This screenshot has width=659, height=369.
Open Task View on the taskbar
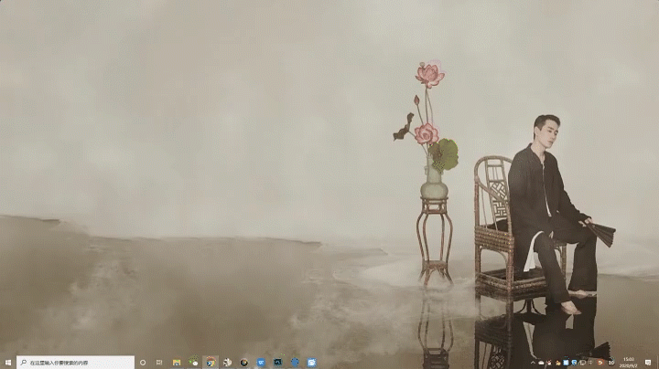pos(159,363)
